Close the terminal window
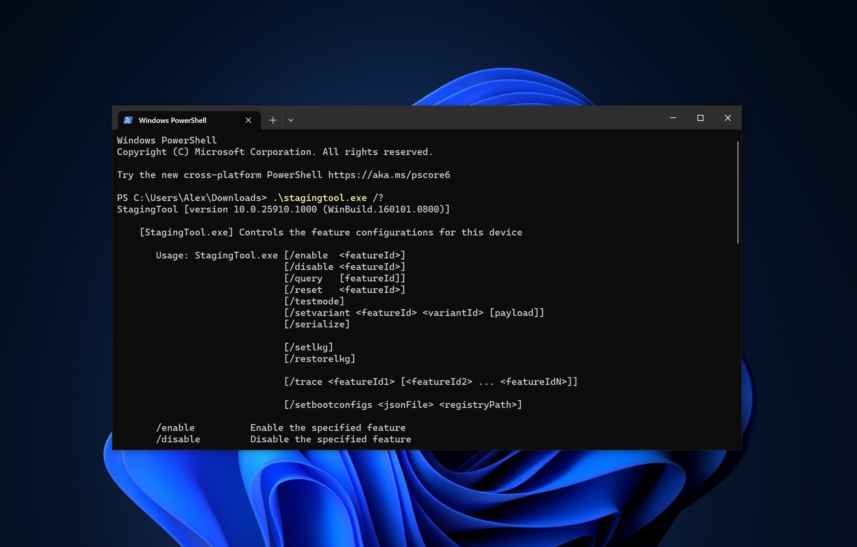The width and height of the screenshot is (857, 547). (728, 118)
